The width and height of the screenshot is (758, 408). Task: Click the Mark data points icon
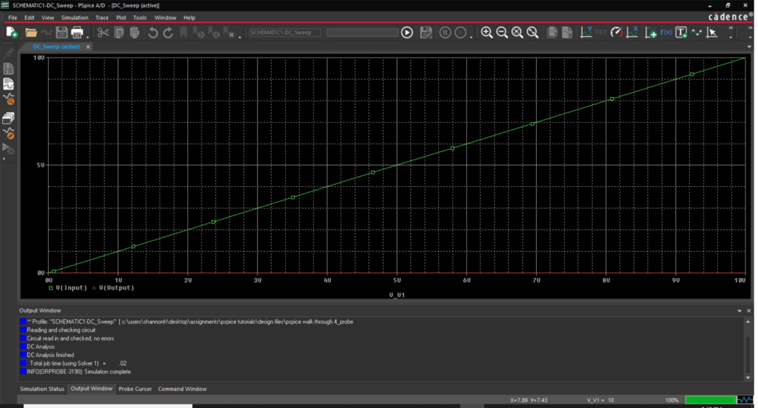(697, 33)
